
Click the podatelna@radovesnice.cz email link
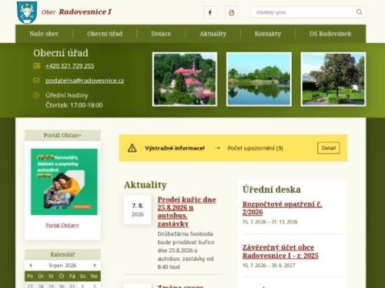pyautogui.click(x=85, y=81)
